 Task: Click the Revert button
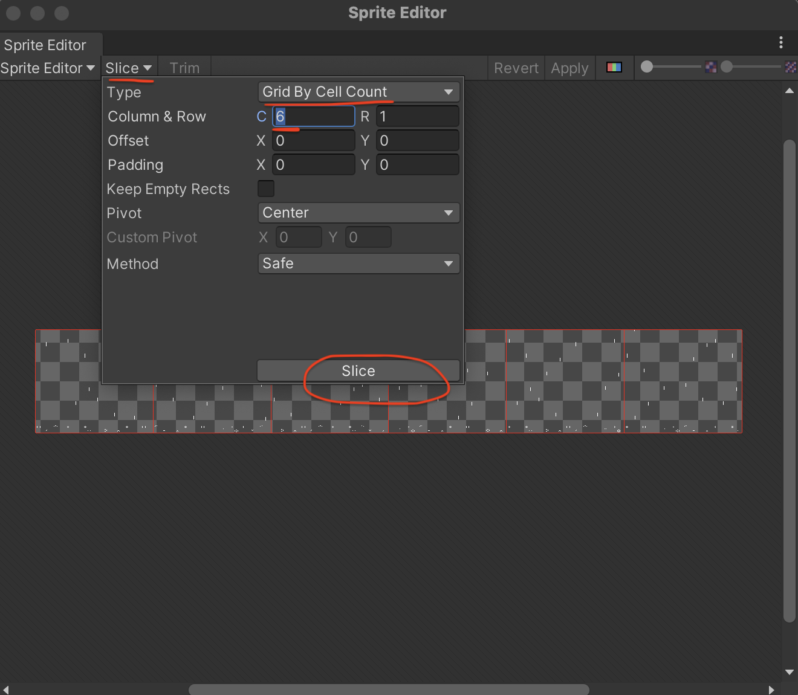(x=516, y=68)
